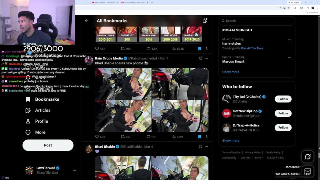
Task: Open more options for Marcus Smart trend
Action: click(x=289, y=58)
